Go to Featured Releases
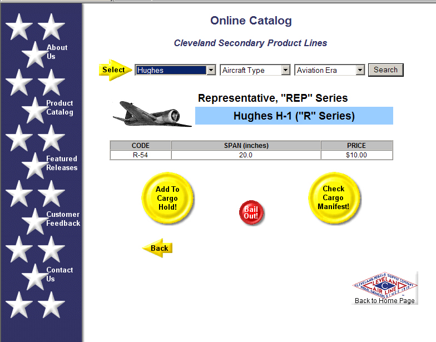 [62, 163]
